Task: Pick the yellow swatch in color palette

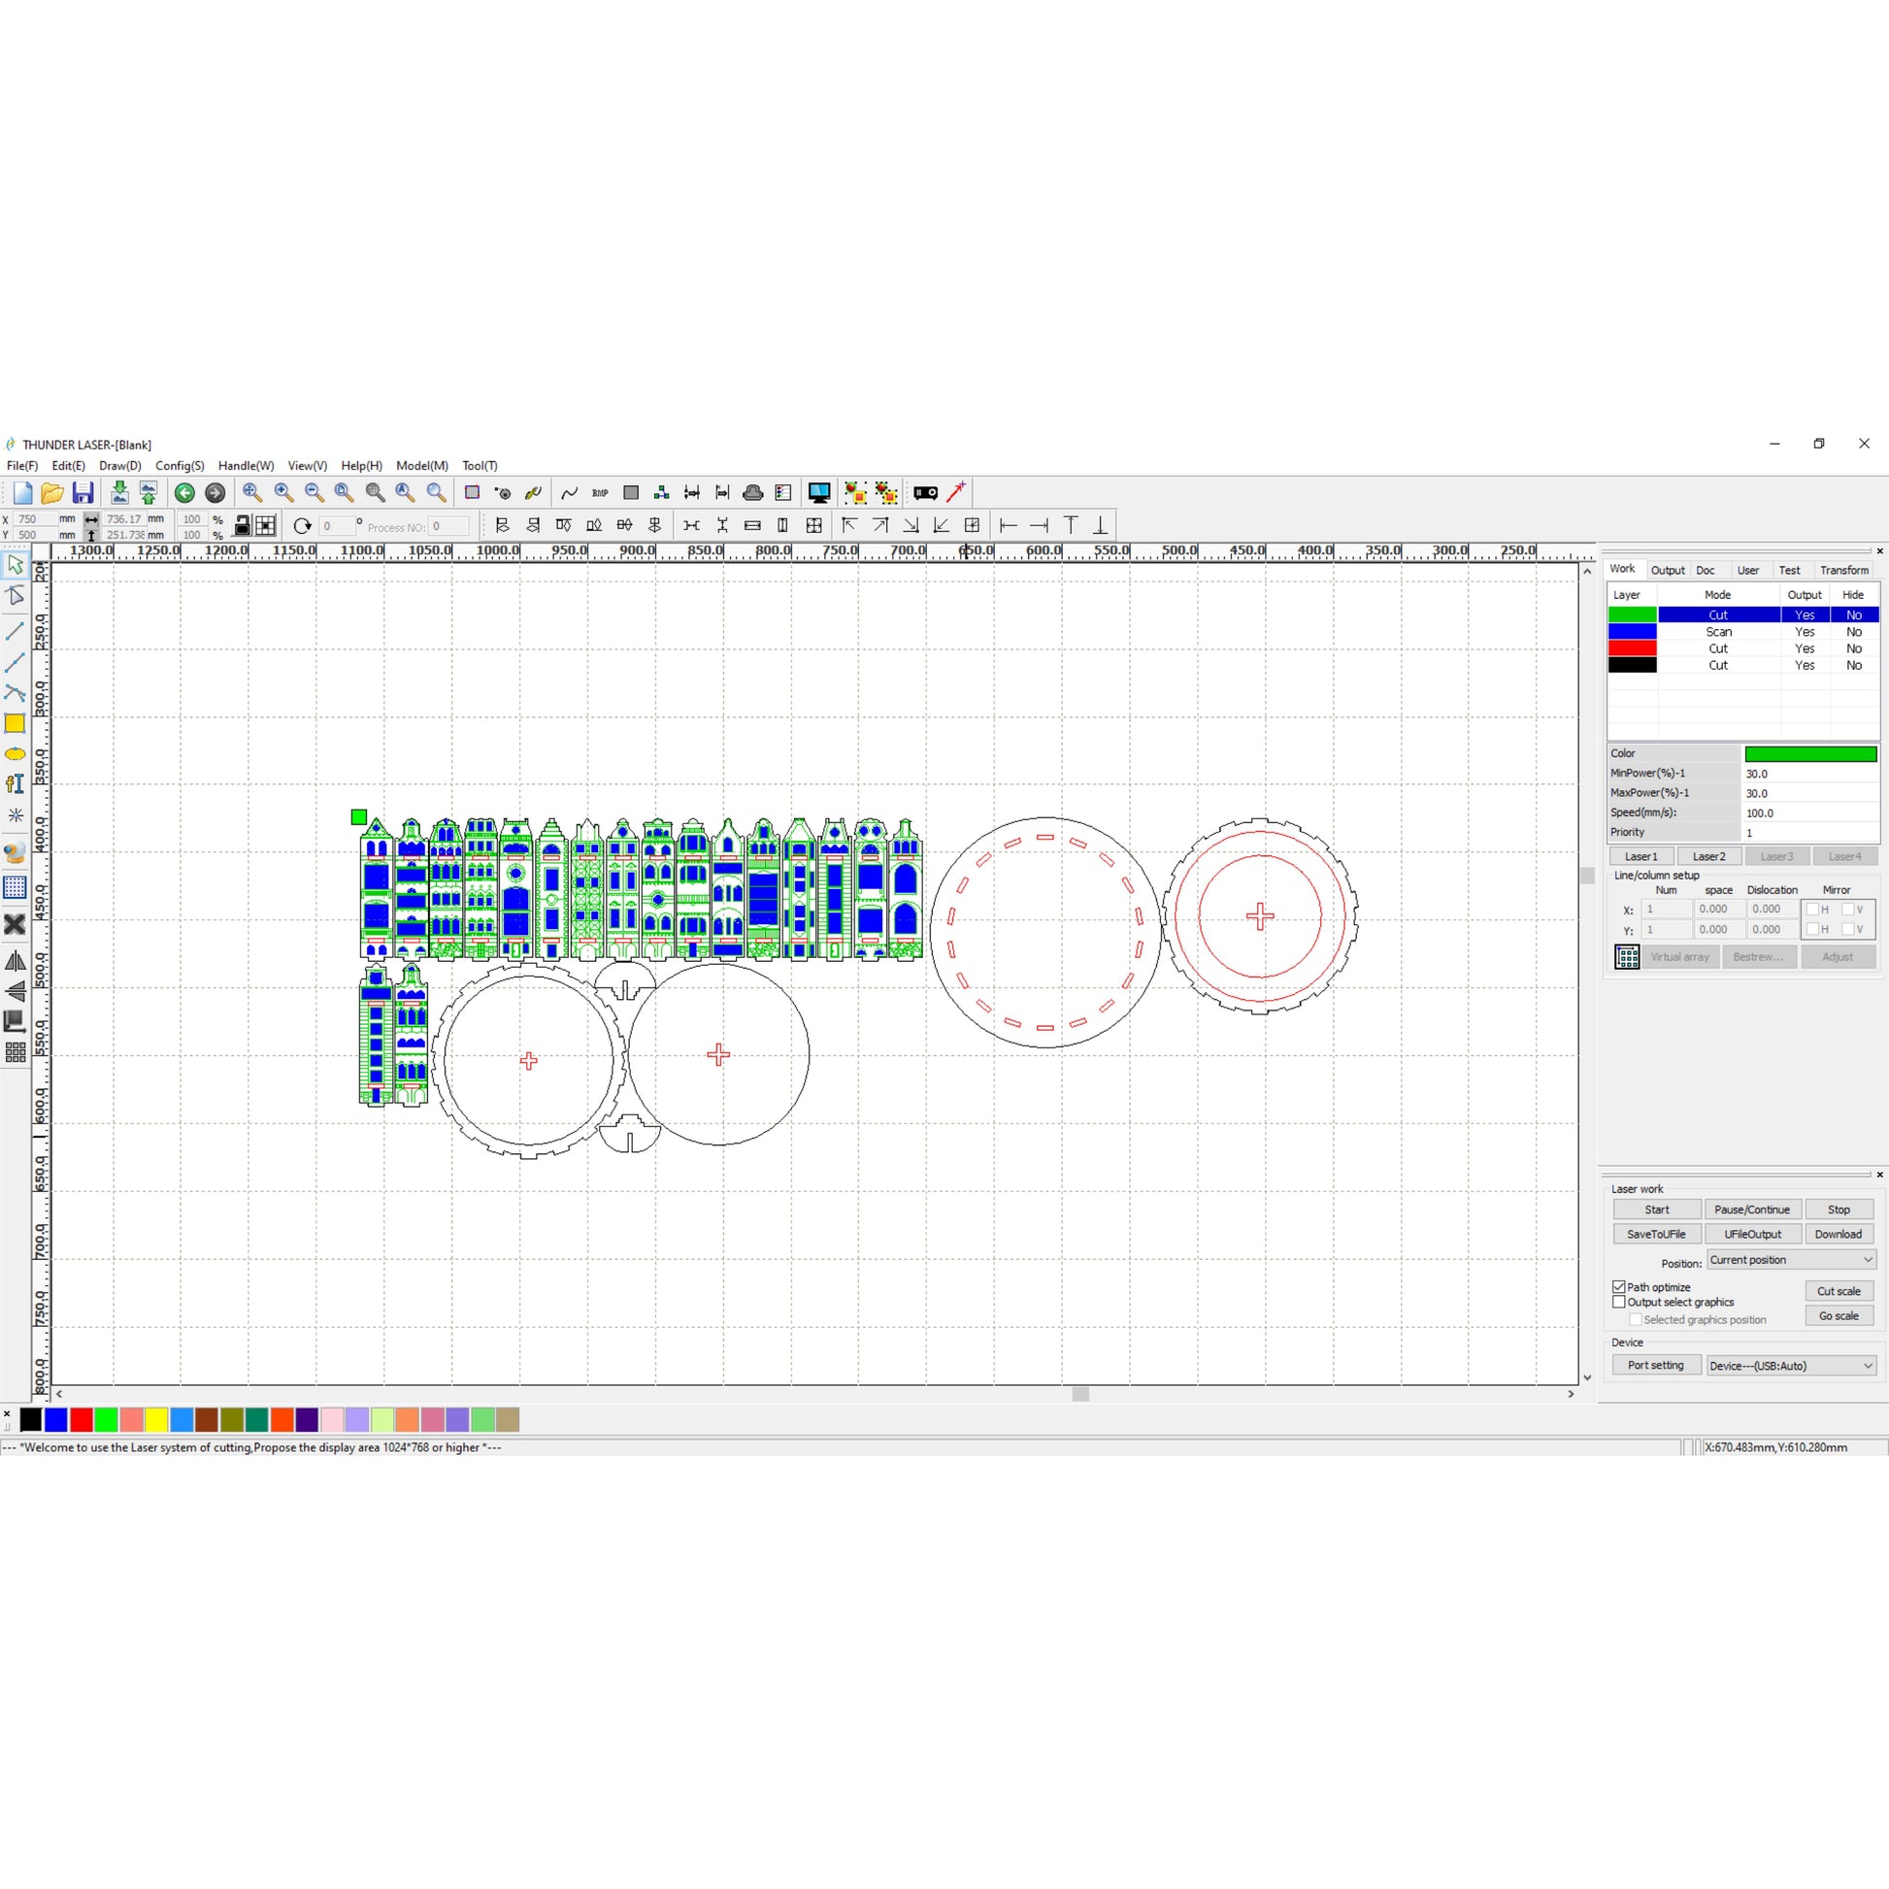Action: point(156,1420)
